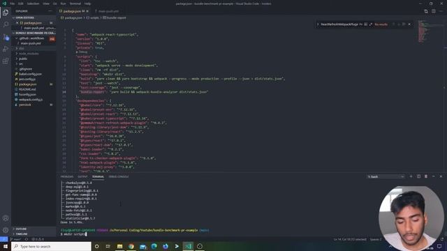
Task: Open the Accounts icon in the activity bar
Action: (6, 218)
